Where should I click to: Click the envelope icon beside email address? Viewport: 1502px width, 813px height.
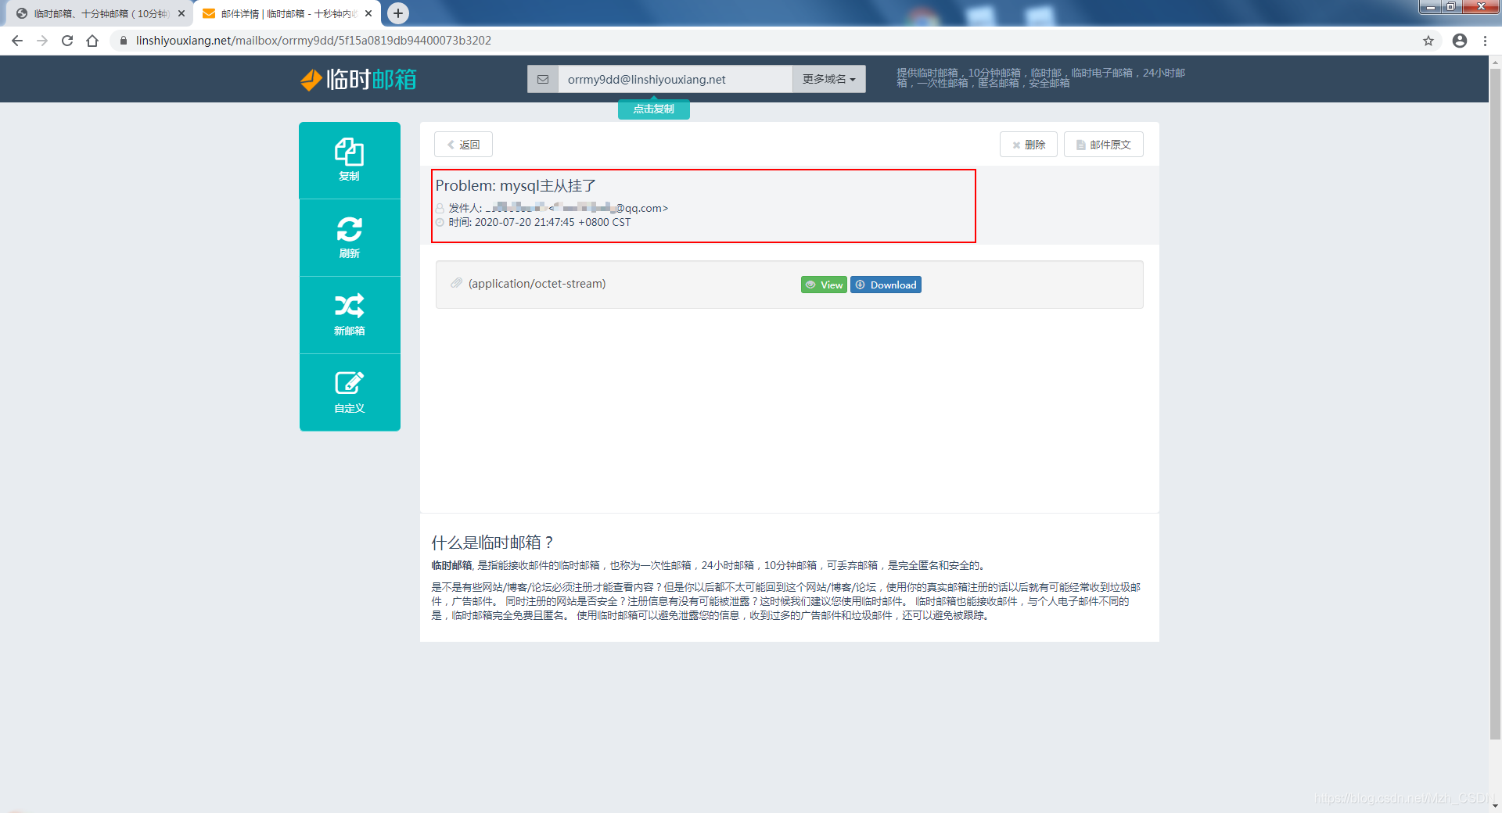click(543, 79)
